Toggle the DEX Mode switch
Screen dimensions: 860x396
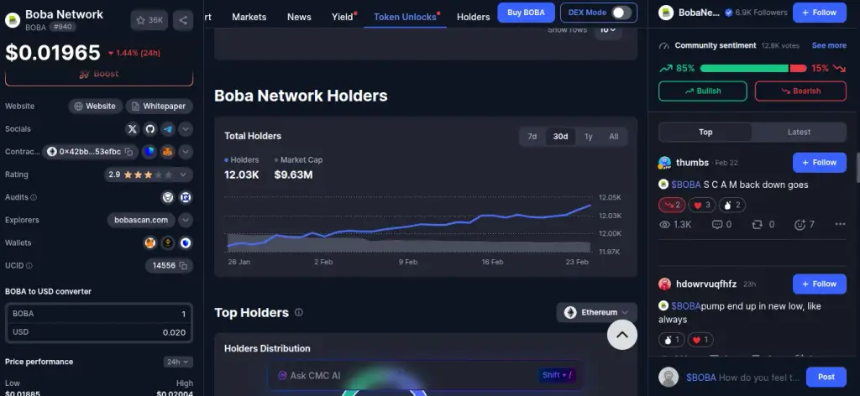(621, 13)
